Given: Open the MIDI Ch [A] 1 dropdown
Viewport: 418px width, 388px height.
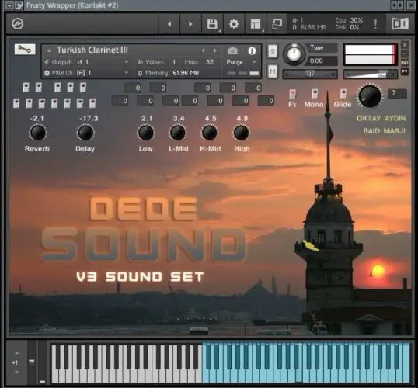Looking at the screenshot, I should tap(87, 73).
